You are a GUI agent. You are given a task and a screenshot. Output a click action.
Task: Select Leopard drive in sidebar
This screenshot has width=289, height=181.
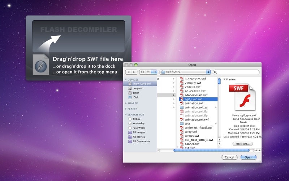[140, 88]
